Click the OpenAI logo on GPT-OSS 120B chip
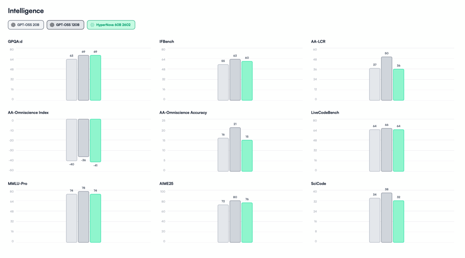The width and height of the screenshot is (465, 258). pos(52,25)
